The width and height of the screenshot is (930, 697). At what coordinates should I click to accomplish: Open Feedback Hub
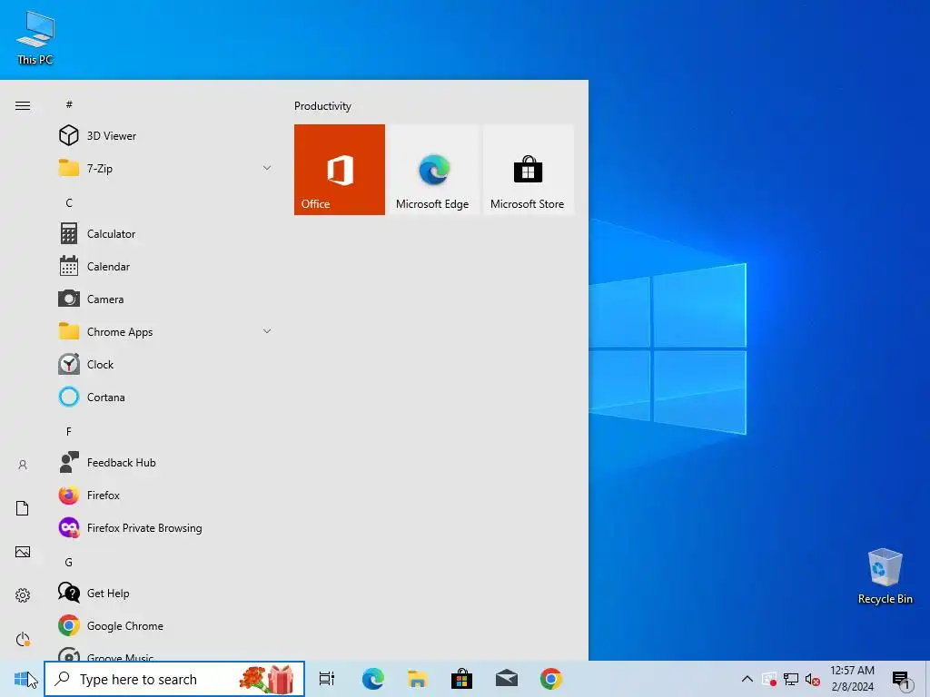(165, 462)
